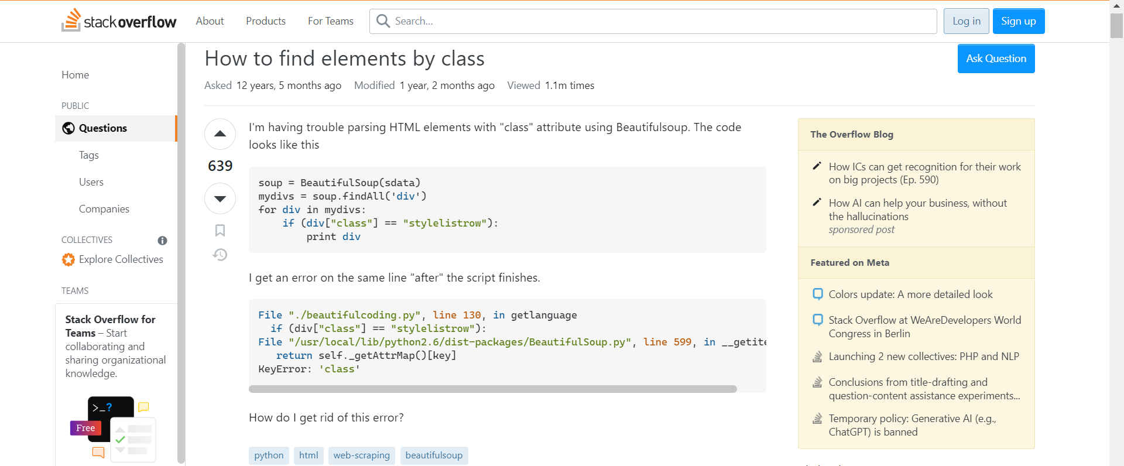This screenshot has width=1124, height=466.
Task: Open the Products menu
Action: coord(265,21)
